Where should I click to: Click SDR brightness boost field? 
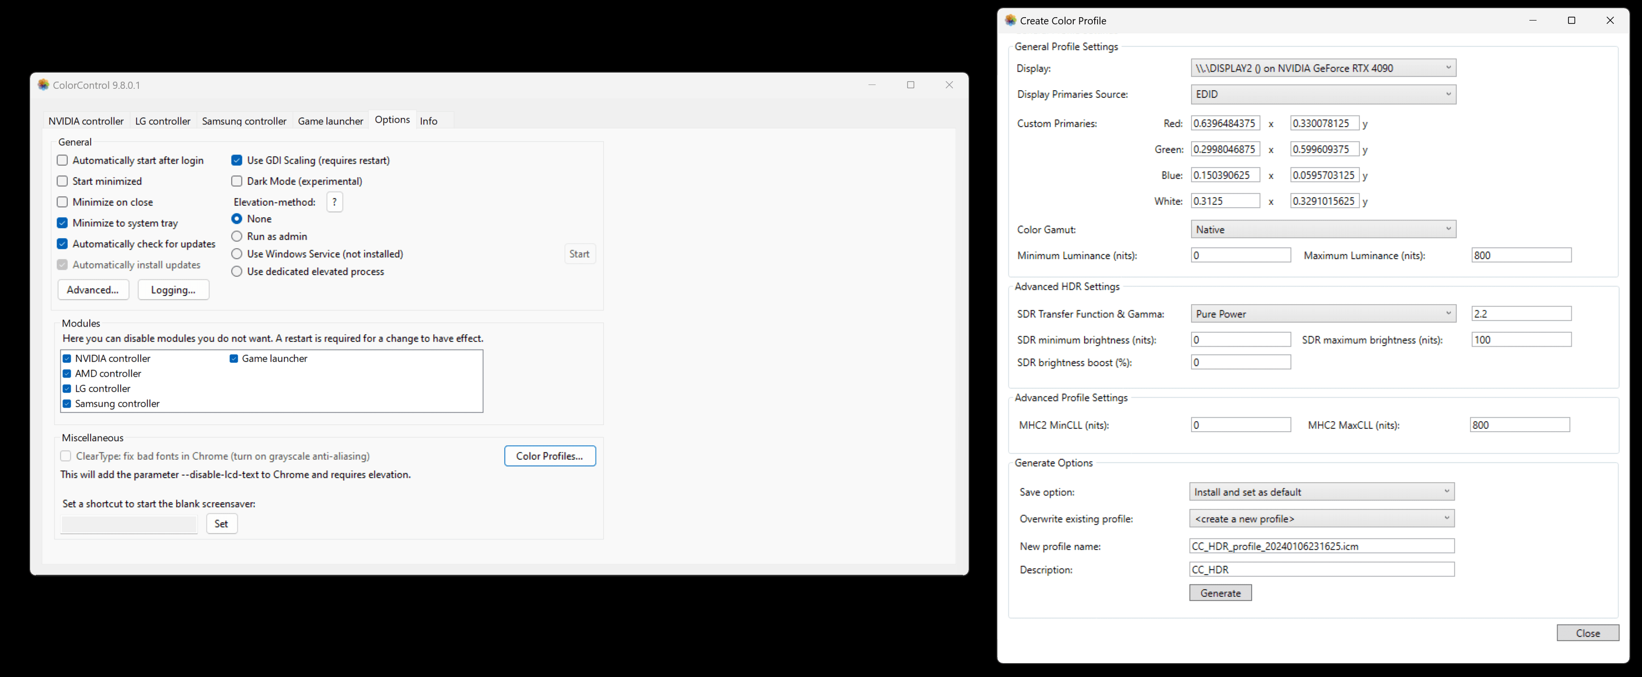point(1240,363)
